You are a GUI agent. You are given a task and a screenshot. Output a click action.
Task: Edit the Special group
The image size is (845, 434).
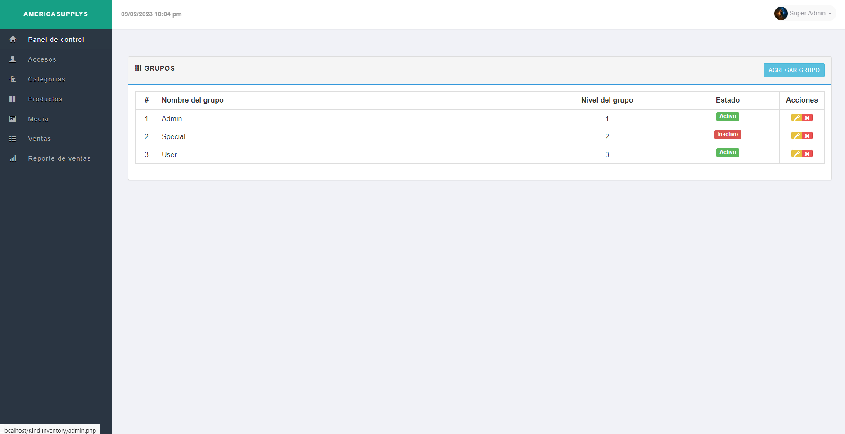[x=796, y=136]
